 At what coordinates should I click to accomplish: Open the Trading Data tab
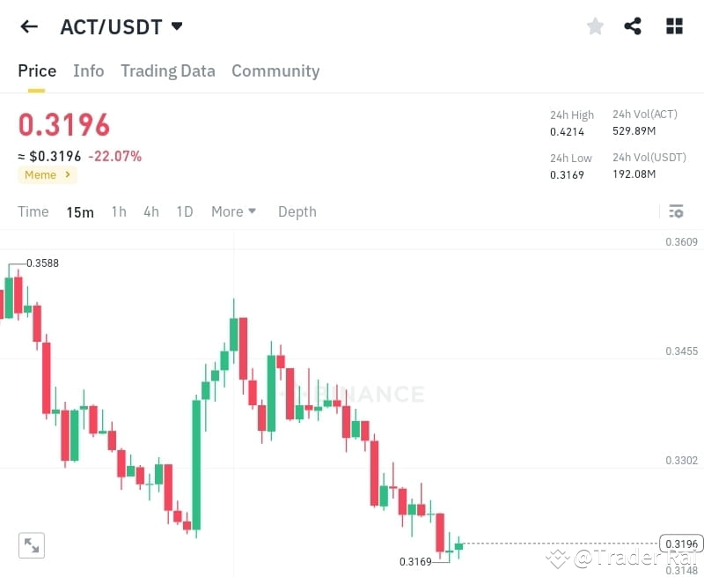click(x=168, y=70)
